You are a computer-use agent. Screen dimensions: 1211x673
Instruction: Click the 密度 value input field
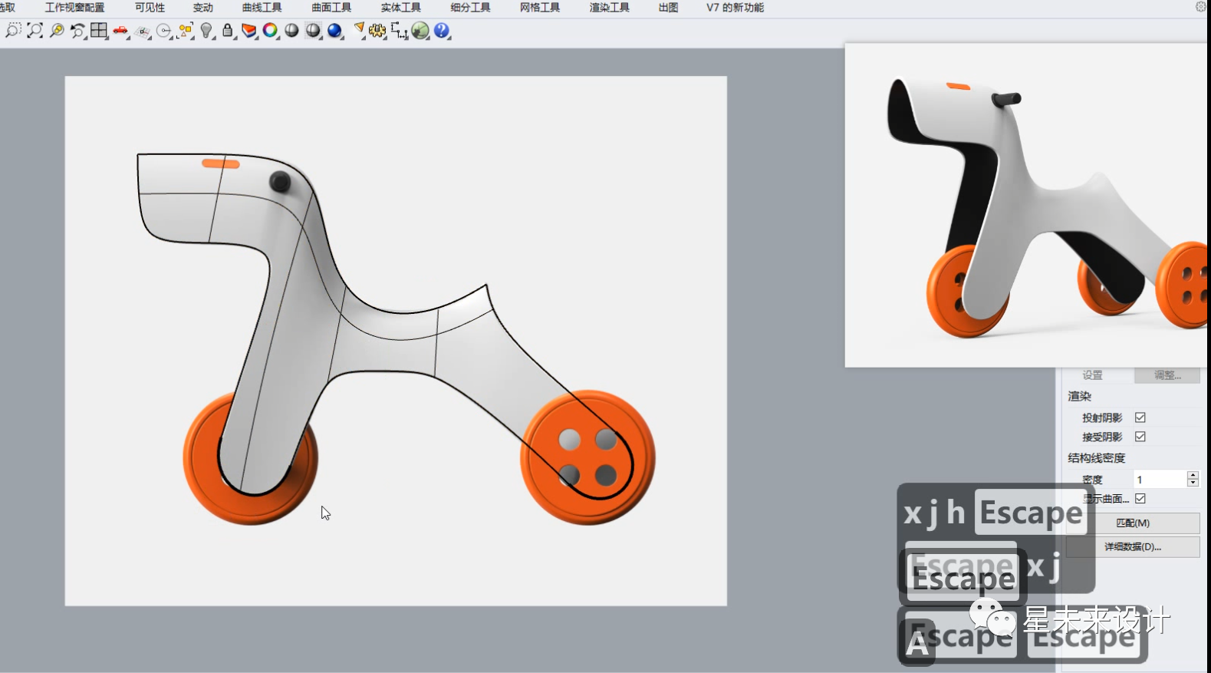click(x=1160, y=479)
